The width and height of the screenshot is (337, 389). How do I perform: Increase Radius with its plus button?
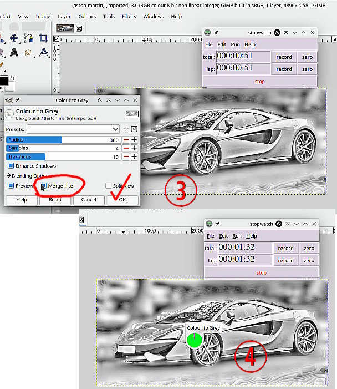[134, 140]
